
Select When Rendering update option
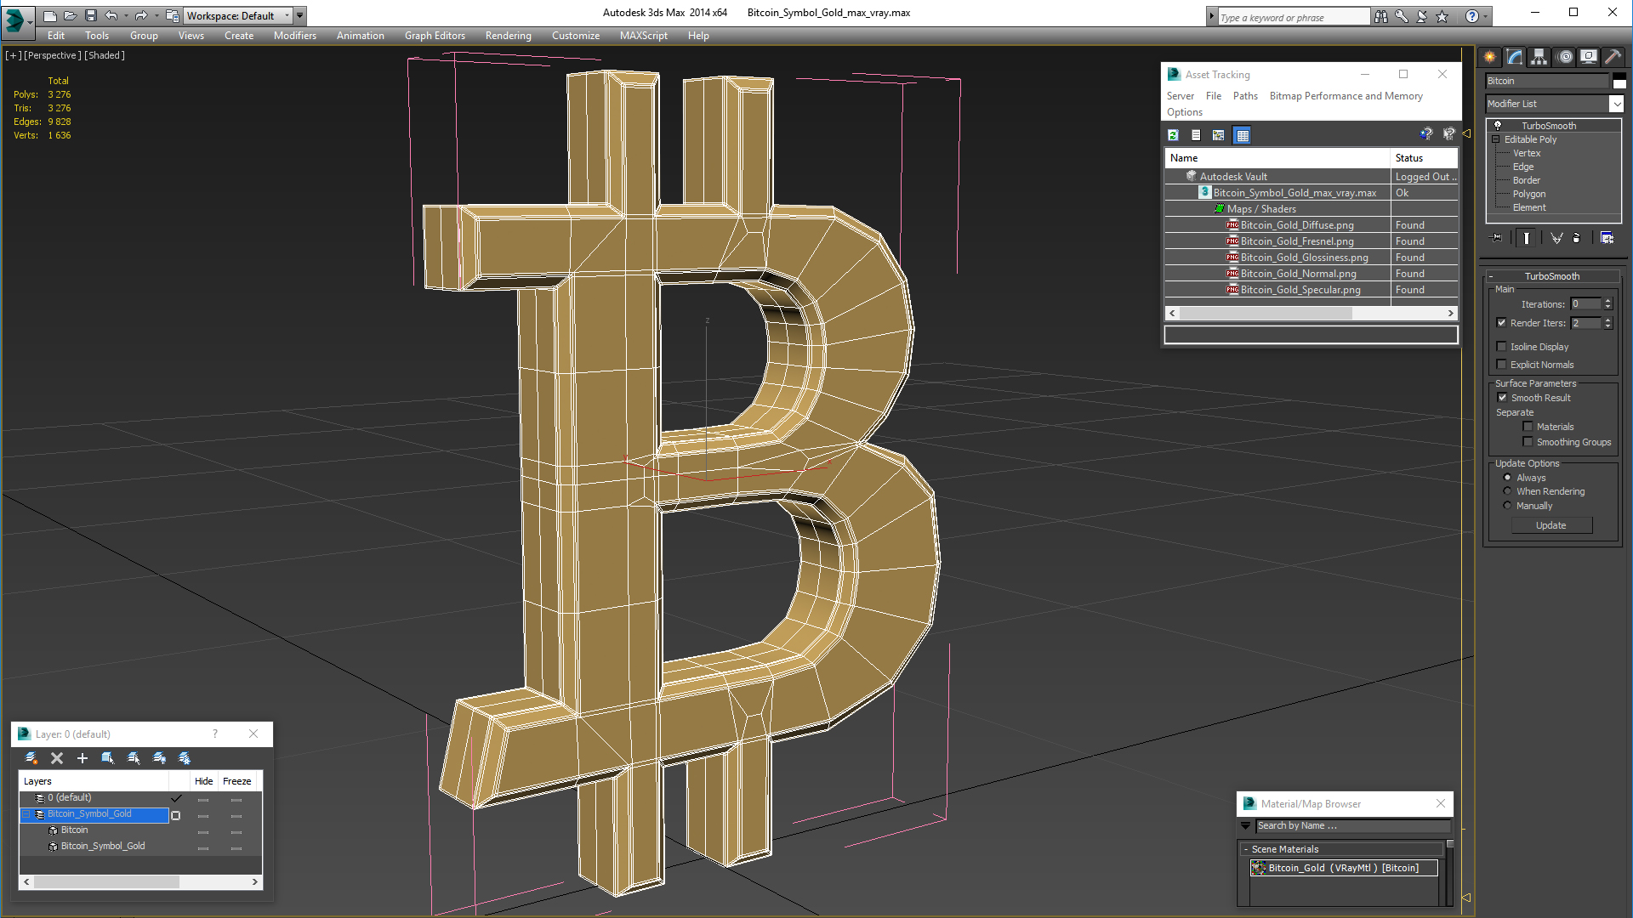click(x=1507, y=491)
